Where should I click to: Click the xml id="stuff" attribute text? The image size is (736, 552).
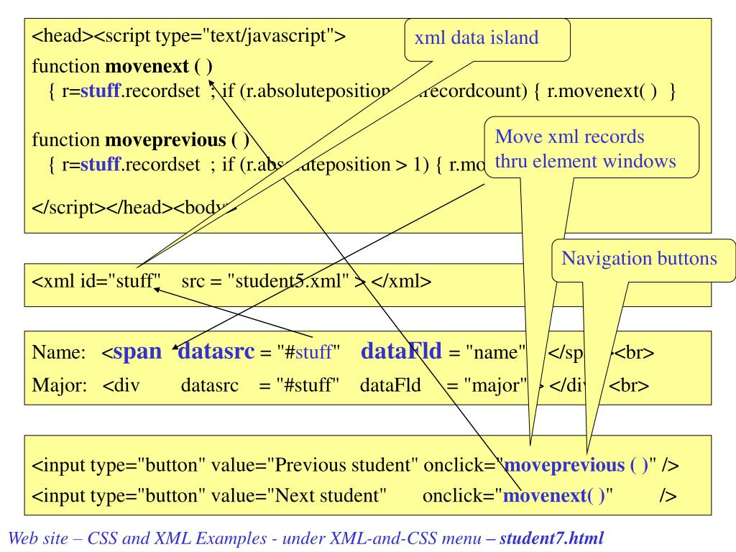[x=96, y=281]
